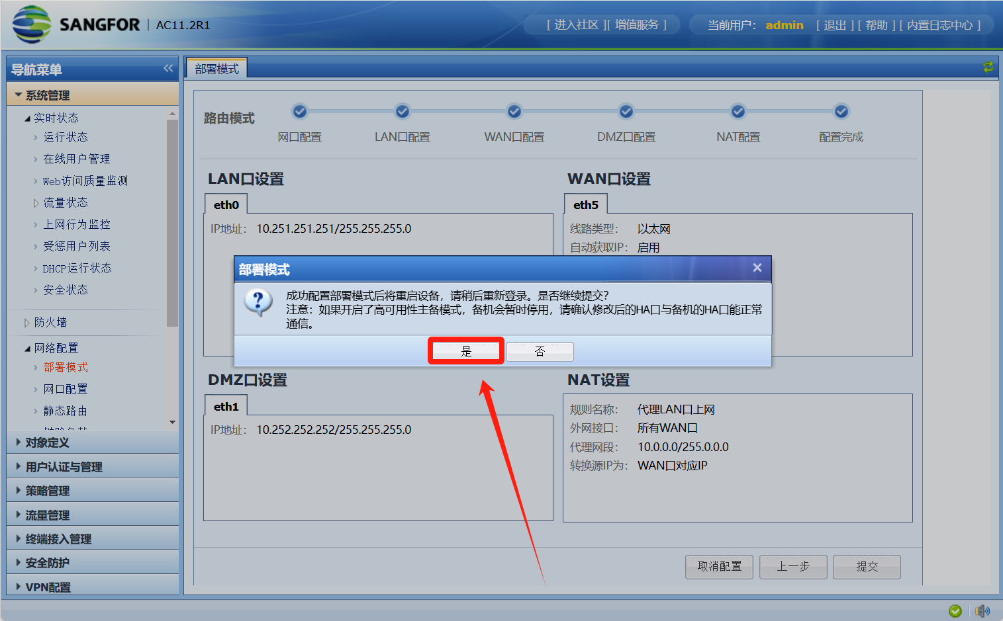Click the green refresh icon top right
Viewport: 1003px width, 621px height.
tap(988, 67)
